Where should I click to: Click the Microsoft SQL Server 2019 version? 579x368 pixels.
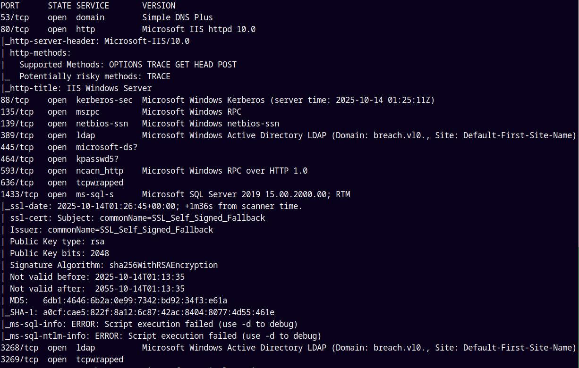point(246,194)
